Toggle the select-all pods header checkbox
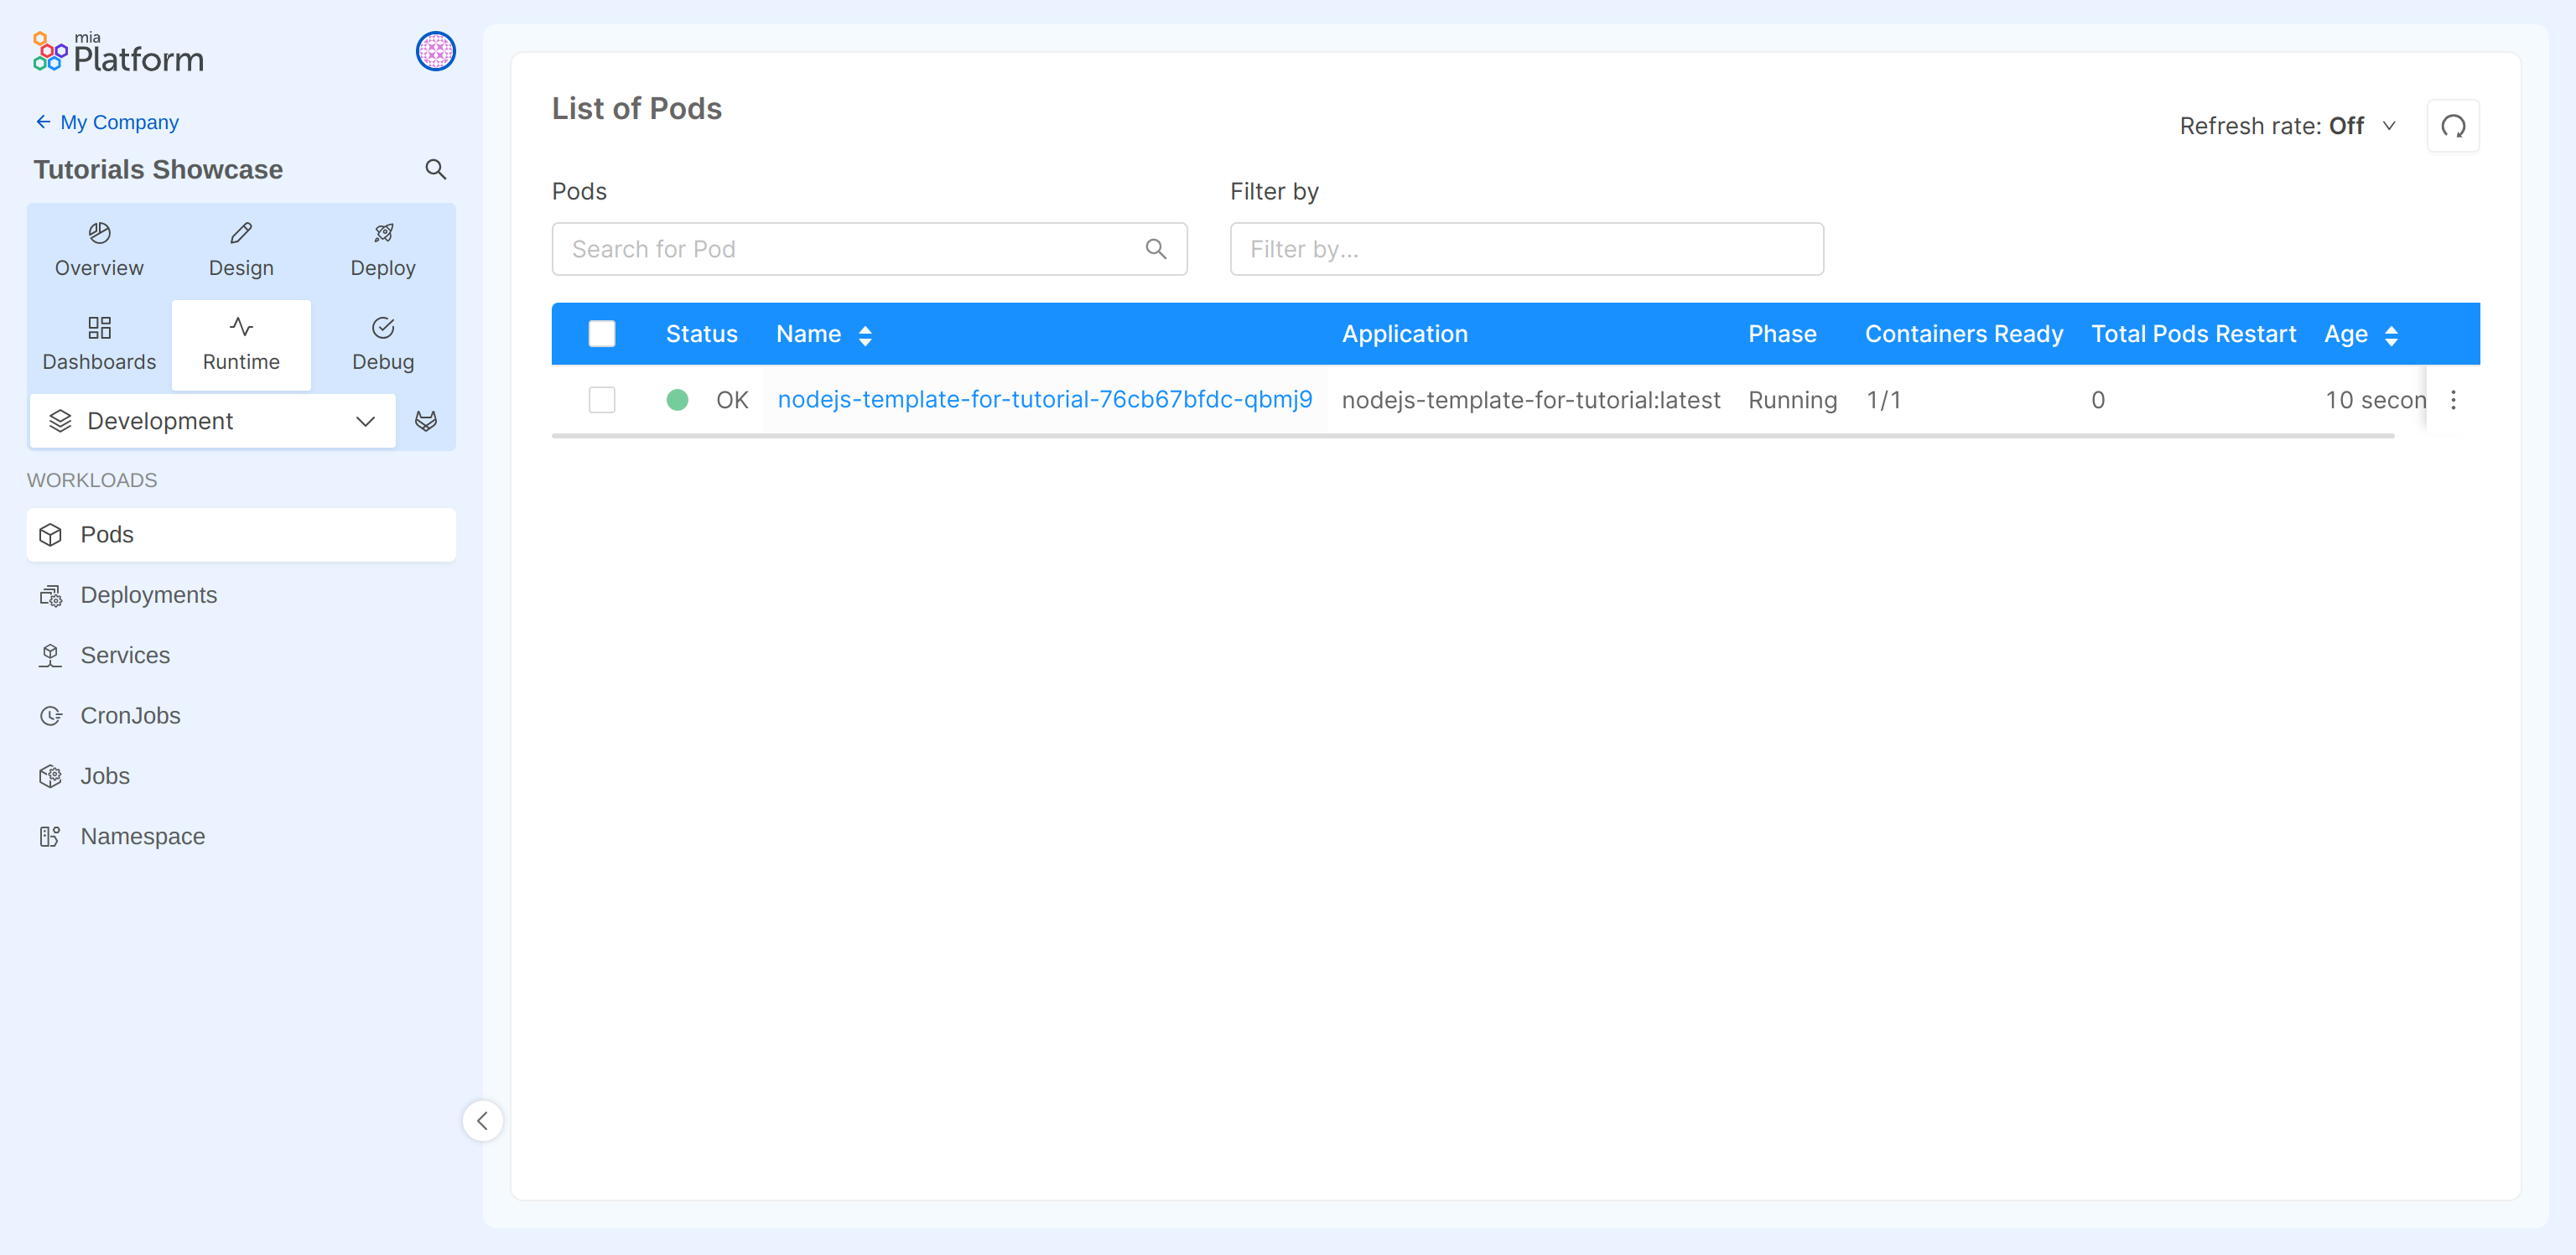The height and width of the screenshot is (1255, 2576). (602, 334)
